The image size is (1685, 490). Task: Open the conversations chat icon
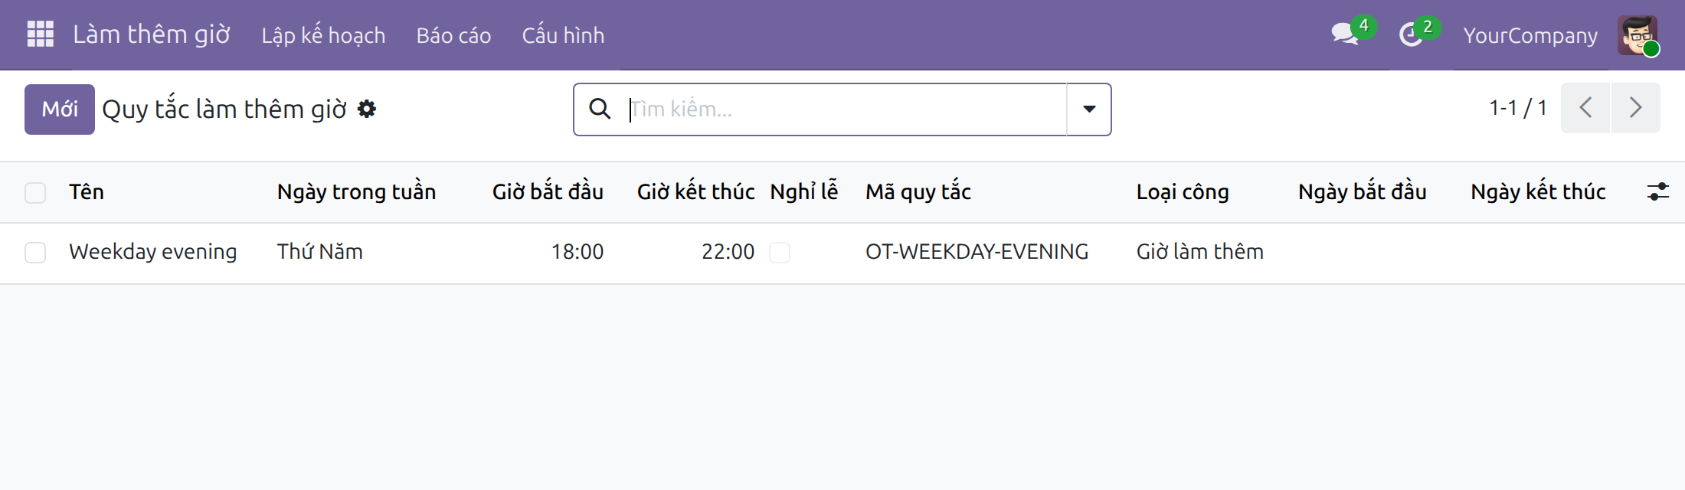click(x=1345, y=34)
